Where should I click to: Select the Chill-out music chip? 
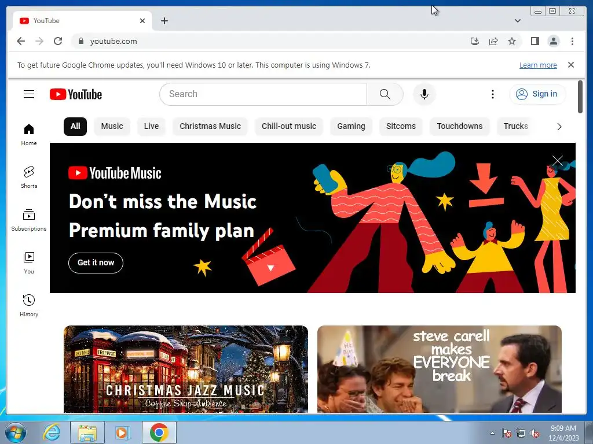[289, 126]
